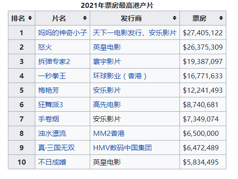The image size is (238, 179).
Task: Click the rank 4 cell
Action: click(21, 76)
